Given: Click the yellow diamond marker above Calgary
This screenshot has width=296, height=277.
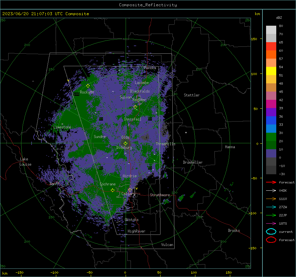Looking at the screenshot, I should click(130, 190).
